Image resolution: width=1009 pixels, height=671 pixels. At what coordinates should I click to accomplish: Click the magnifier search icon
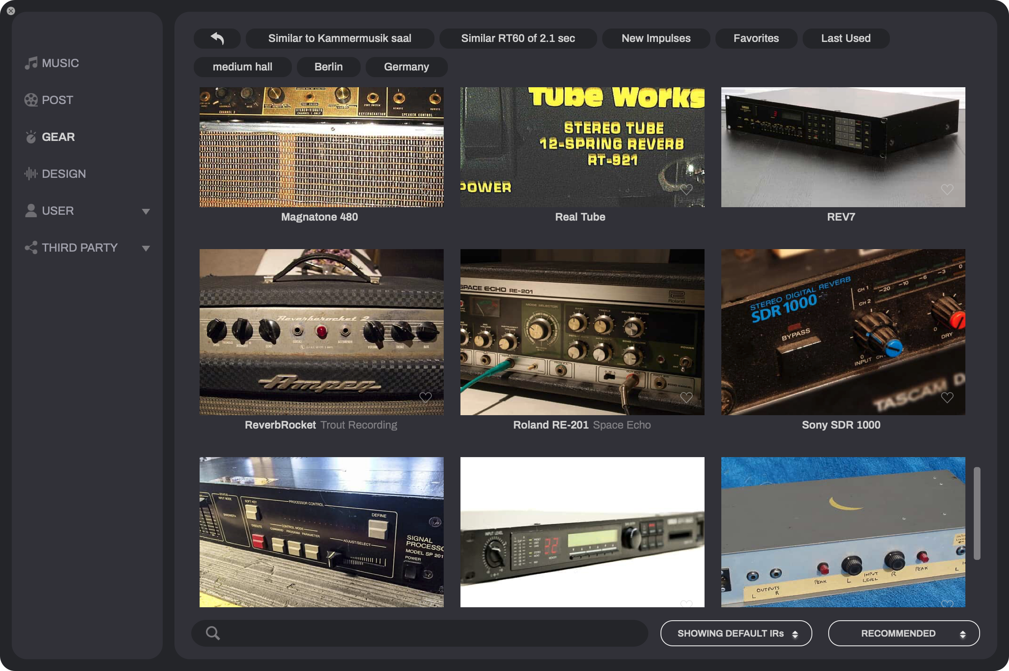(213, 633)
